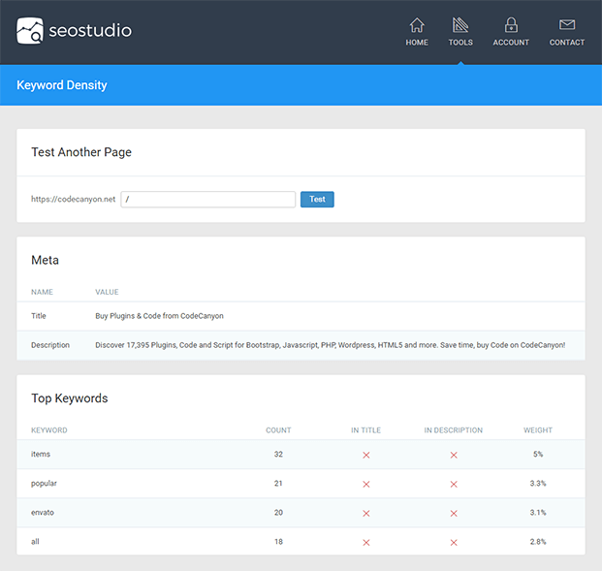Open Contact via the envelope icon
602x571 pixels.
point(567,25)
